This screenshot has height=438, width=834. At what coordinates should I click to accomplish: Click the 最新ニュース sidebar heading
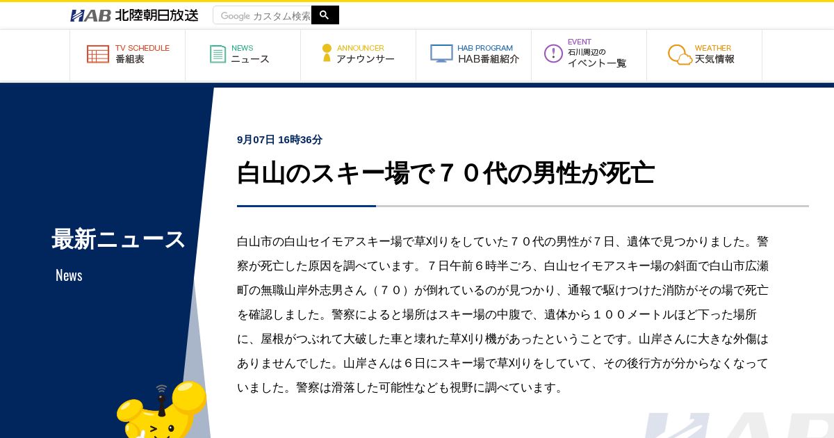[118, 239]
